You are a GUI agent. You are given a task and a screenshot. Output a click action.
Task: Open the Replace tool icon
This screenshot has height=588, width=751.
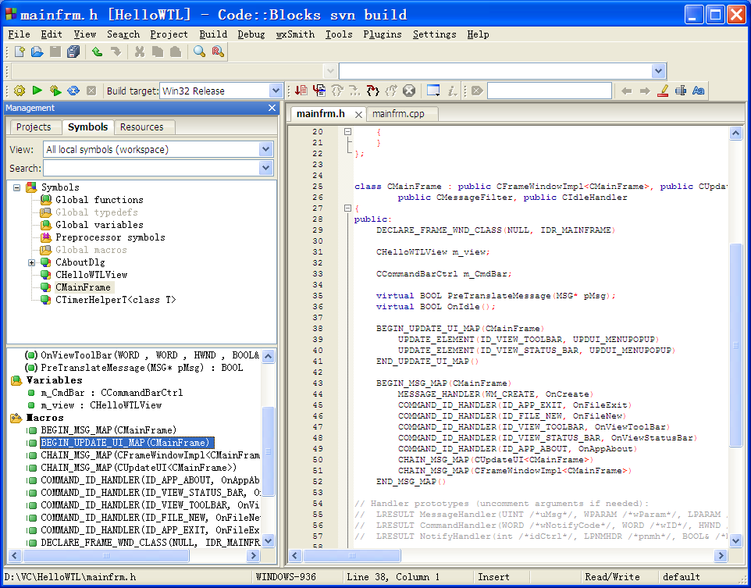click(x=218, y=52)
